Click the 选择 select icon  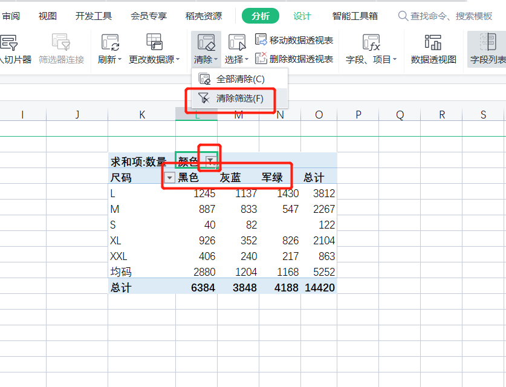(x=237, y=42)
